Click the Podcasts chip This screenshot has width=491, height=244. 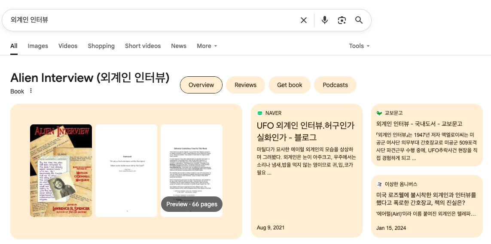point(335,85)
